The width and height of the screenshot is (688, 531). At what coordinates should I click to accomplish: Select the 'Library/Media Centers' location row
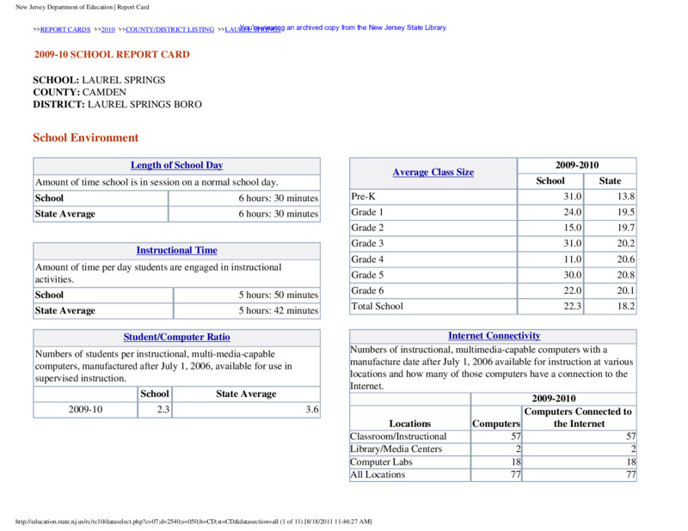point(396,449)
